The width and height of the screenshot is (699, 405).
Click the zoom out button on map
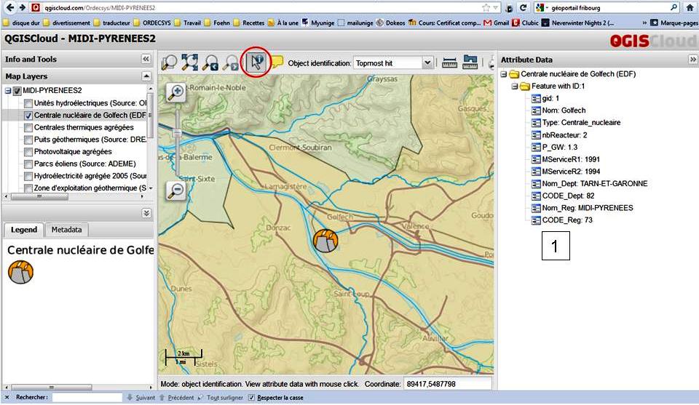[175, 190]
